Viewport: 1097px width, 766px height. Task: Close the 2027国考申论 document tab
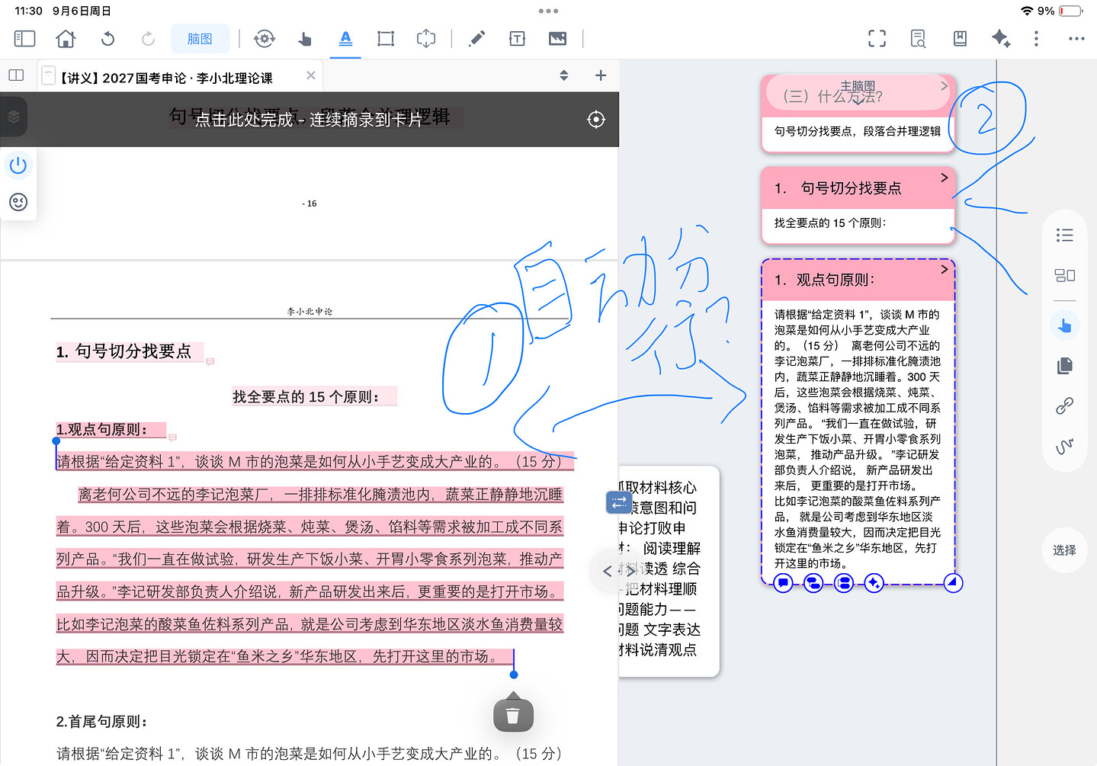coord(311,75)
